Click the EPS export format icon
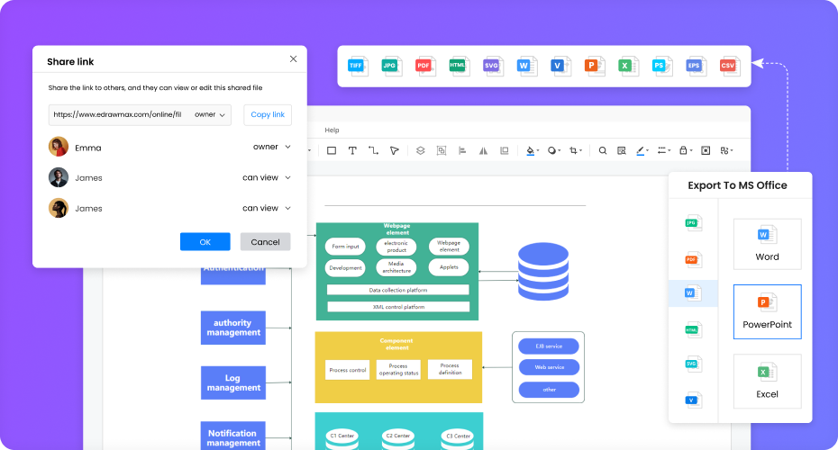Screen dimensions: 838x450 pyautogui.click(x=695, y=66)
